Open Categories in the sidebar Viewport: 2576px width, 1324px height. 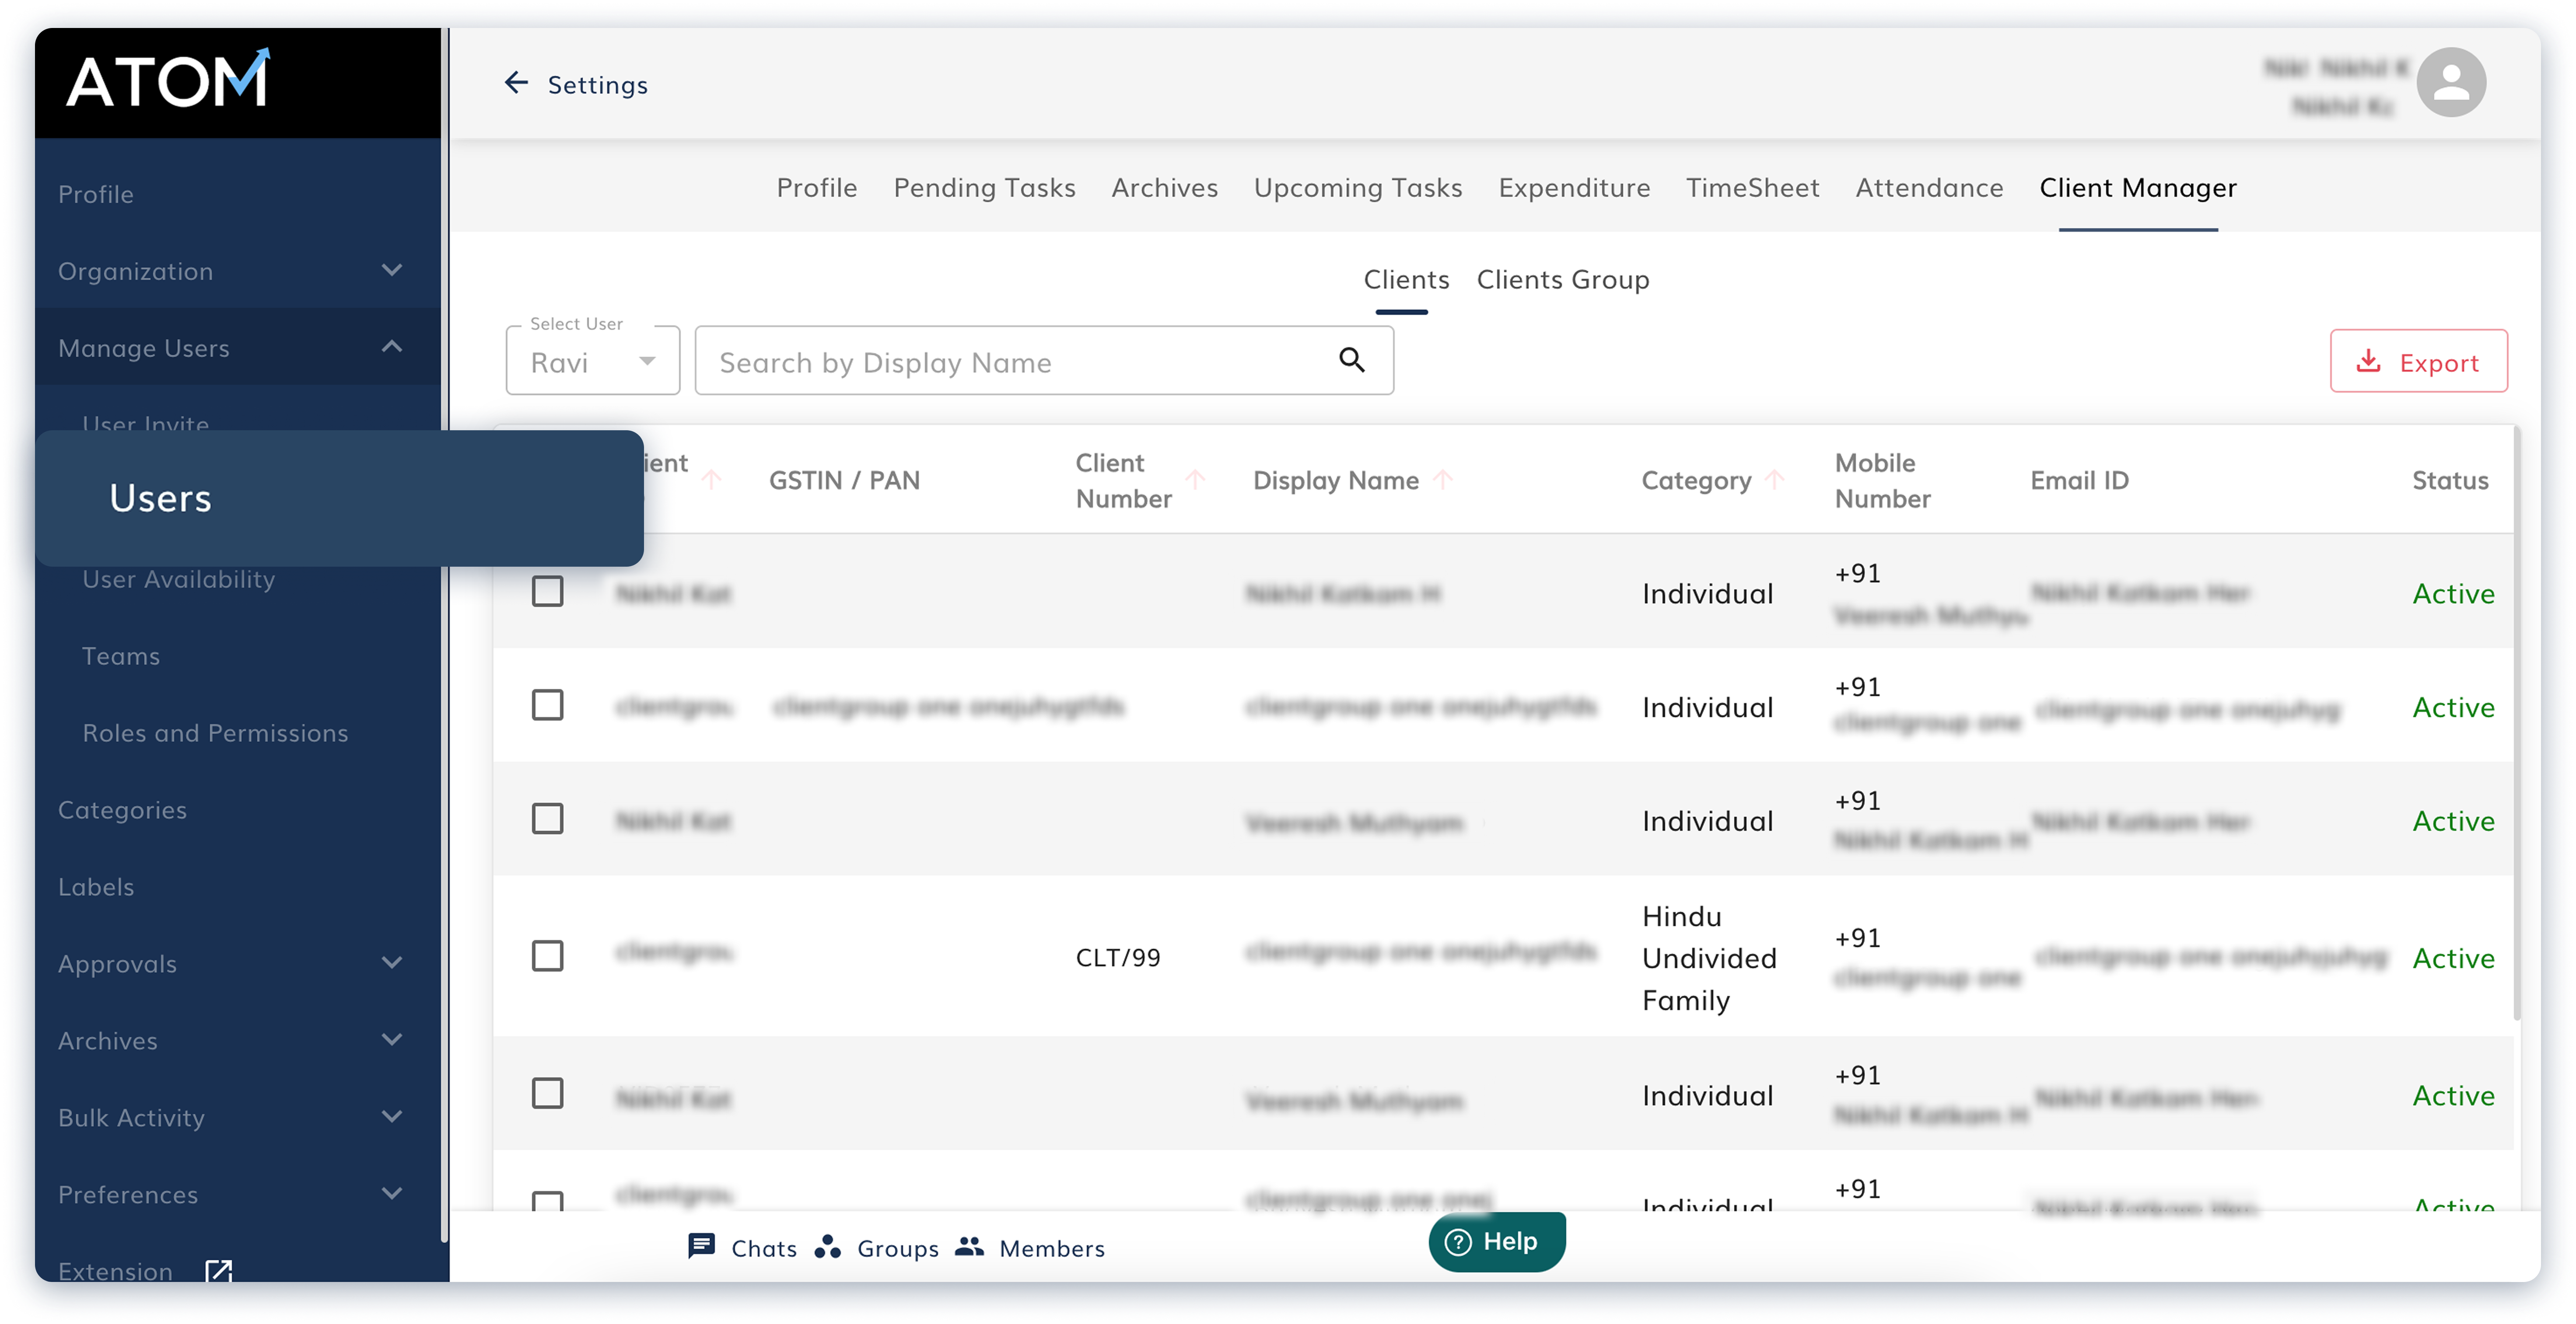point(122,809)
